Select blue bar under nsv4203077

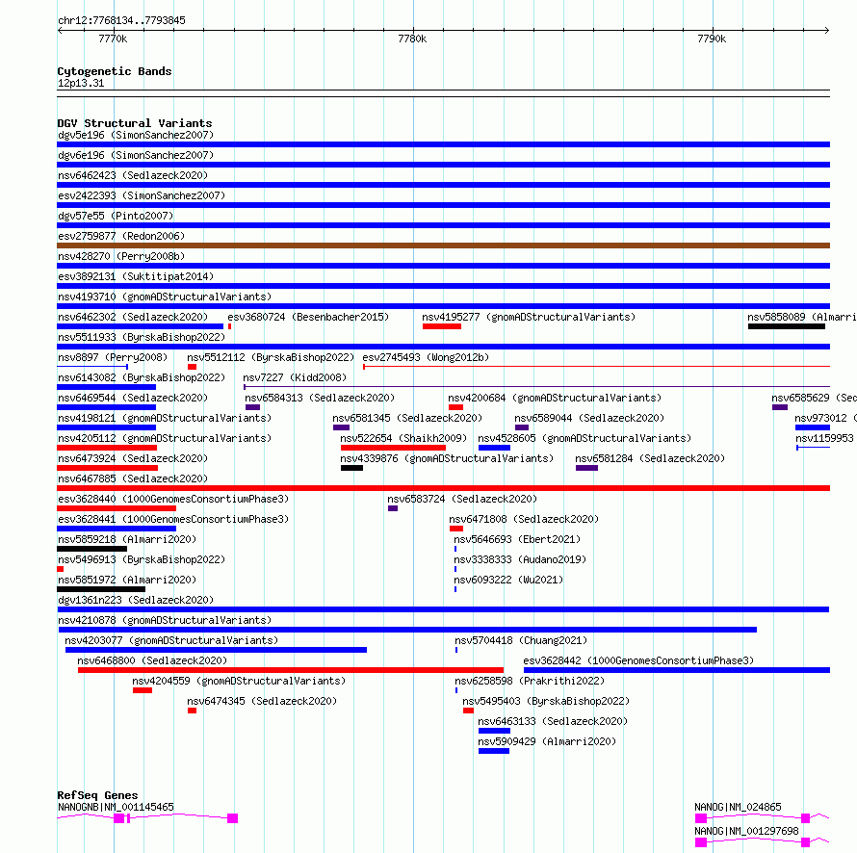[x=216, y=650]
